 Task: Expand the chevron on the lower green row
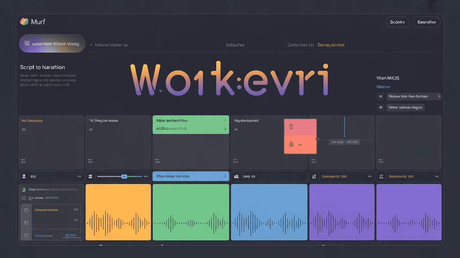tap(225, 129)
